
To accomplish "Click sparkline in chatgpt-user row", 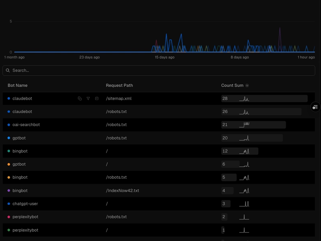I will 244,204.
